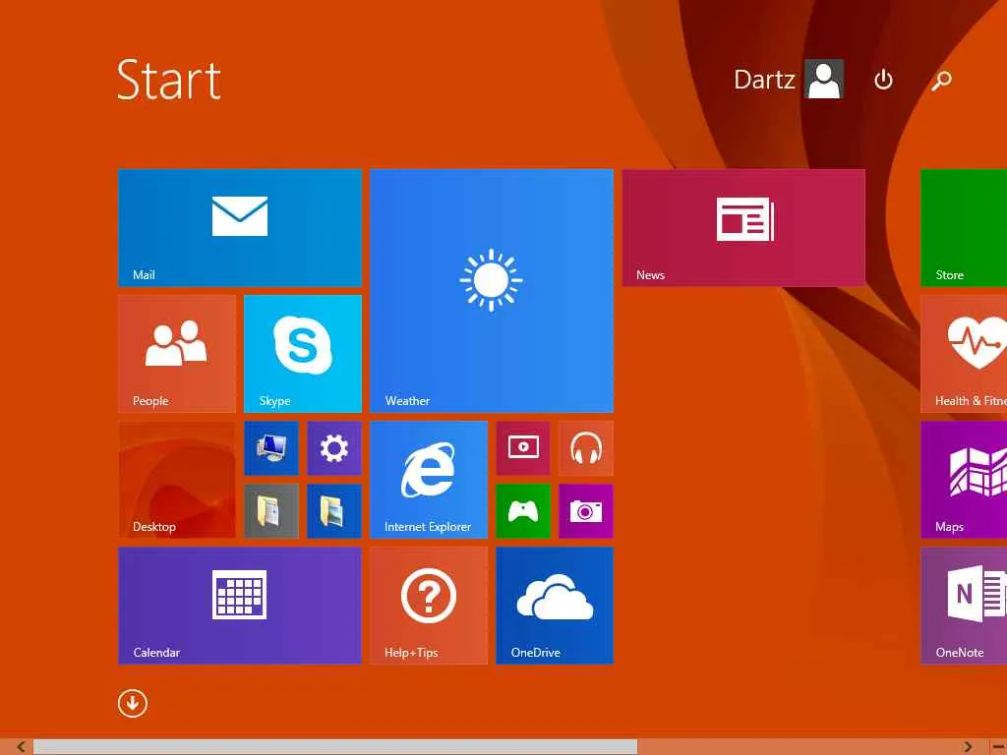Click the Dartz account picture
This screenshot has width=1007, height=755.
(x=824, y=80)
